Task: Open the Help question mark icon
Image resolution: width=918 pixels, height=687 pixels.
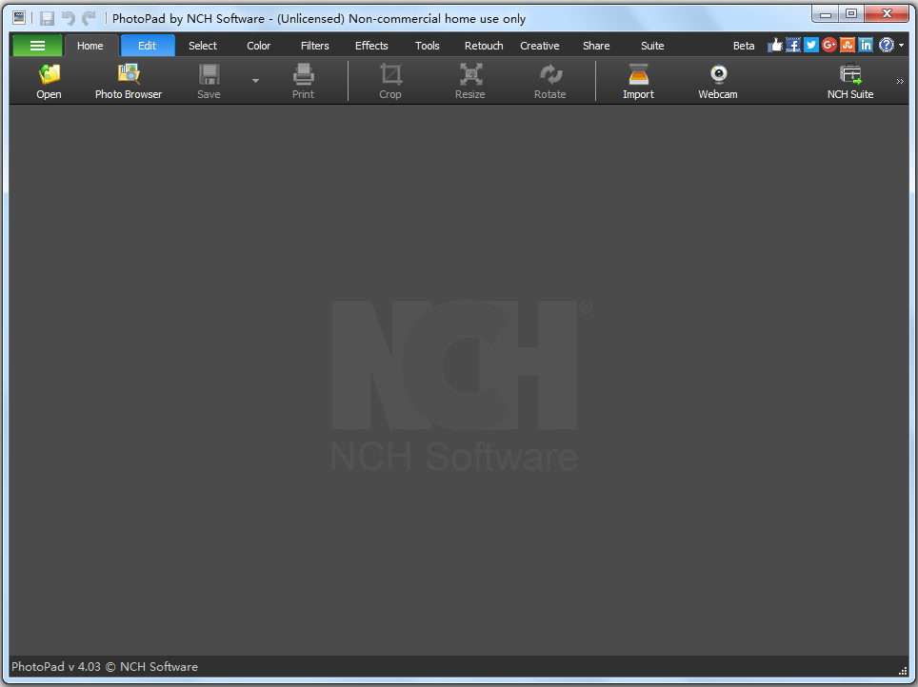Action: pos(887,45)
